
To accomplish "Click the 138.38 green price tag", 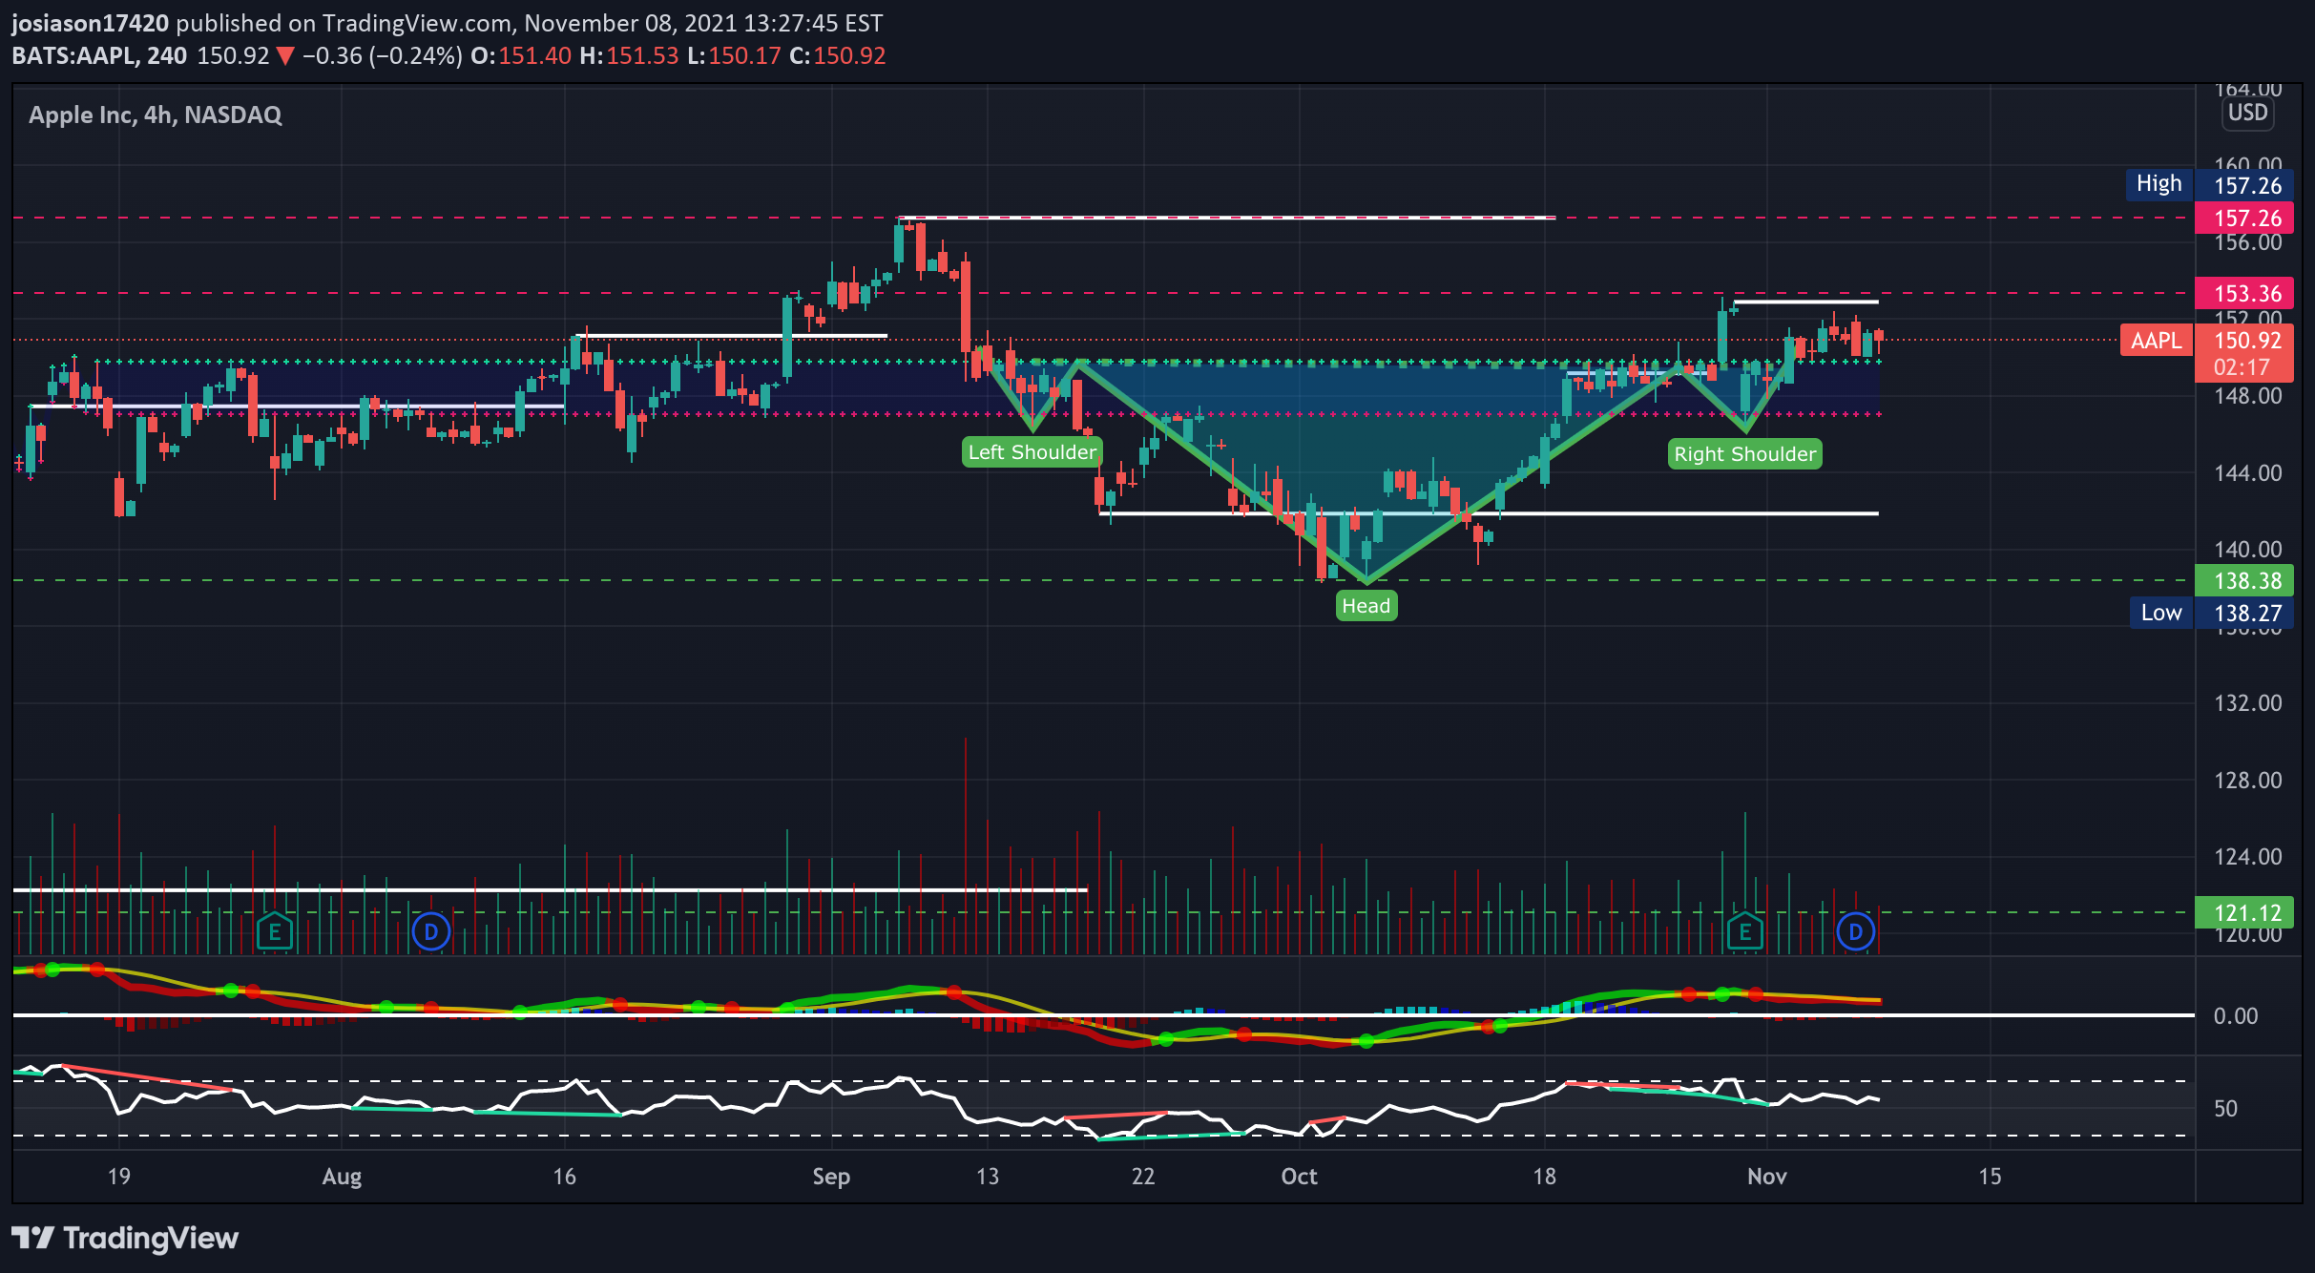I will point(2243,581).
